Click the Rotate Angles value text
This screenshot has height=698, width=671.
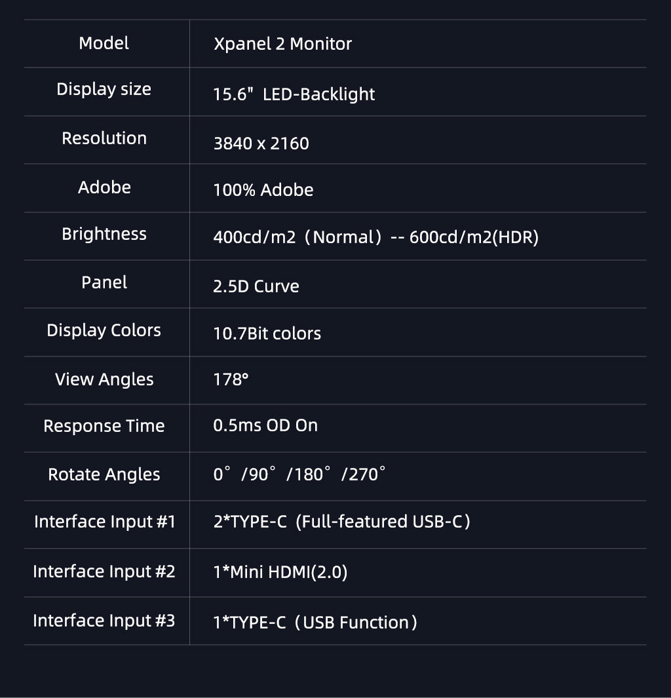point(299,474)
